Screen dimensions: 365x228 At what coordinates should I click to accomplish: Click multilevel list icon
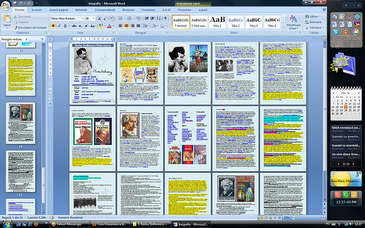click(x=138, y=18)
